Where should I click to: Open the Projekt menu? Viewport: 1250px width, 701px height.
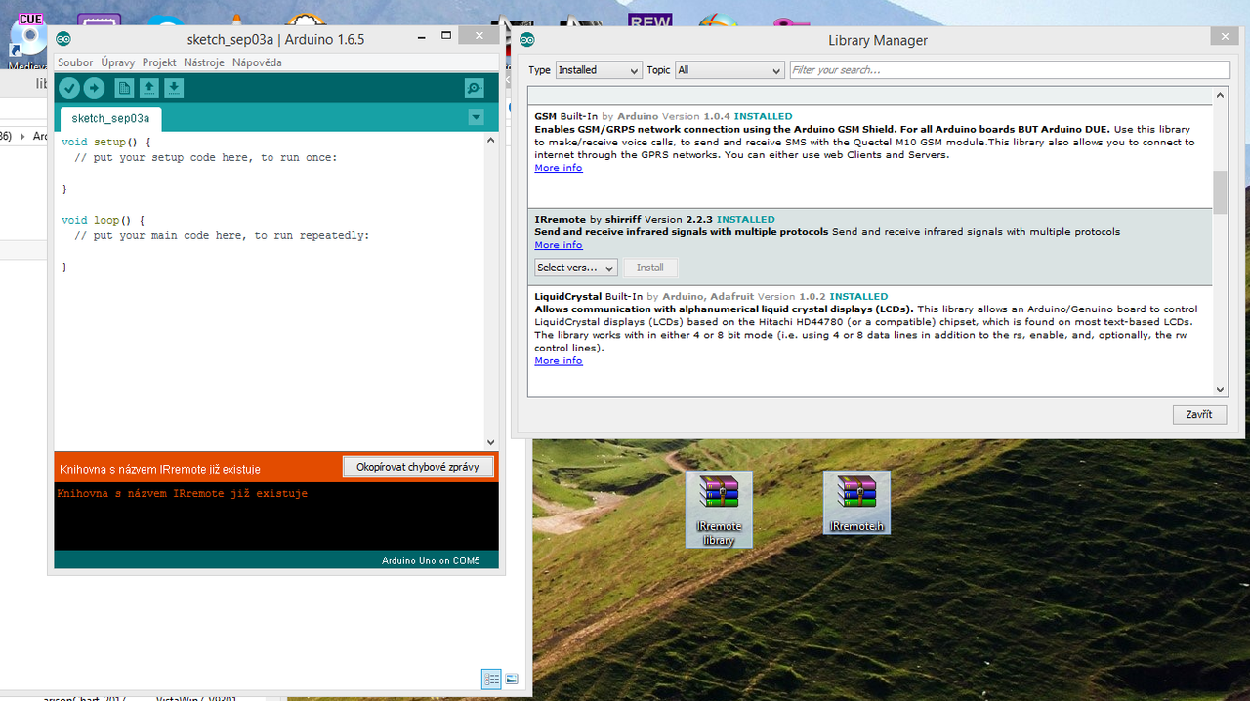pyautogui.click(x=159, y=62)
